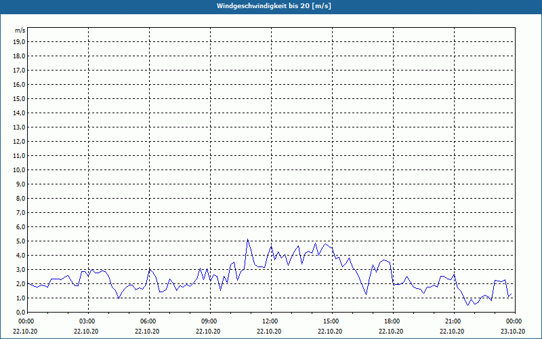Image resolution: width=542 pixels, height=339 pixels.
Task: Click the wind speed minimum after 21:00
Action: pos(467,305)
